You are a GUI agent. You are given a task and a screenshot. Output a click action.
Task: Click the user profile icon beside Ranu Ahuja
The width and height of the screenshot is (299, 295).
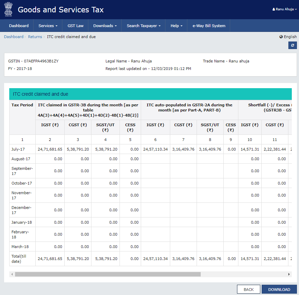click(274, 9)
